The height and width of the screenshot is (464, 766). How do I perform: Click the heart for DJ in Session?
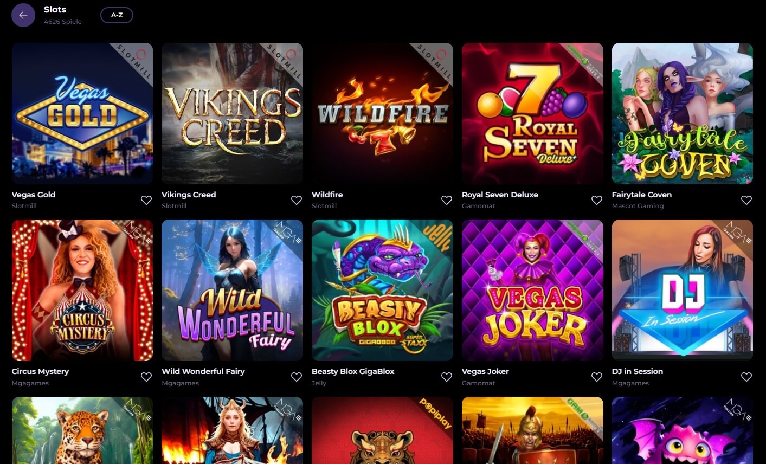746,377
